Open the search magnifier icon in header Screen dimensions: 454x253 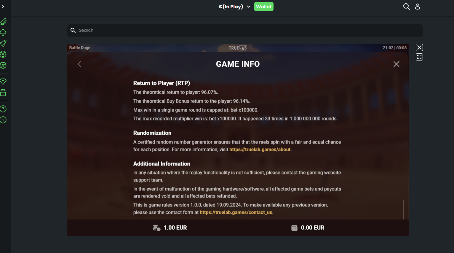click(x=407, y=7)
